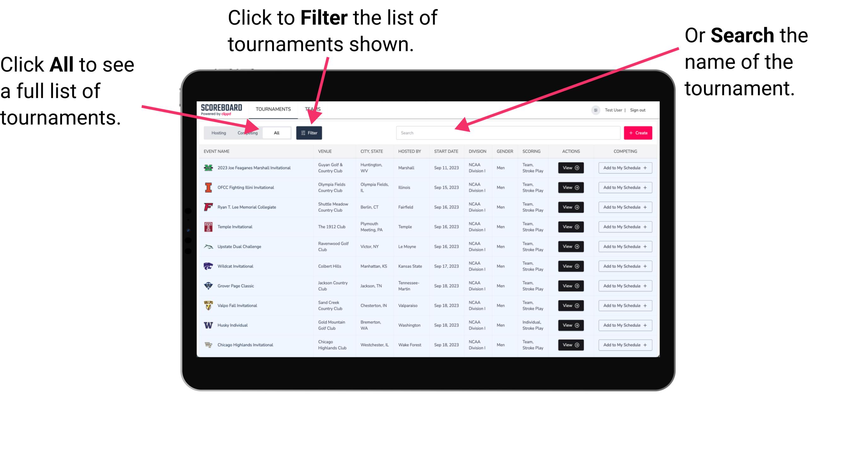Image resolution: width=855 pixels, height=460 pixels.
Task: Open the TEAMS navigation tab
Action: click(x=314, y=109)
